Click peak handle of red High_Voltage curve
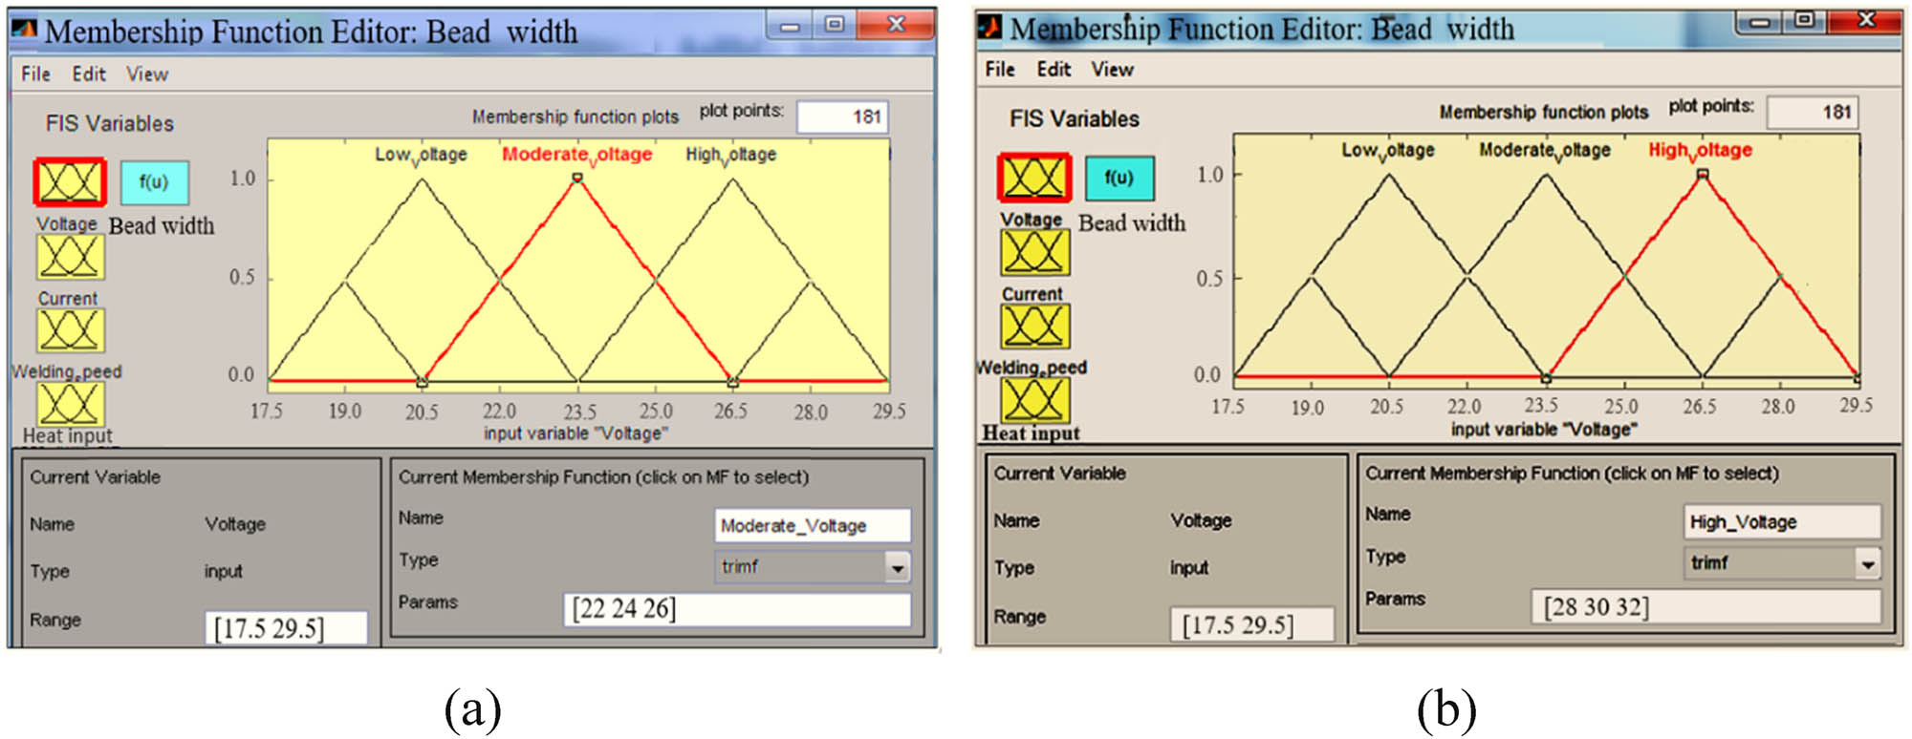 pos(1703,174)
